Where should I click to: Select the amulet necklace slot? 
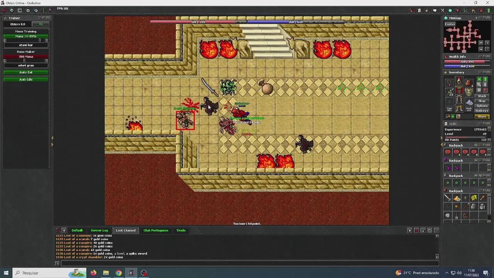(449, 83)
